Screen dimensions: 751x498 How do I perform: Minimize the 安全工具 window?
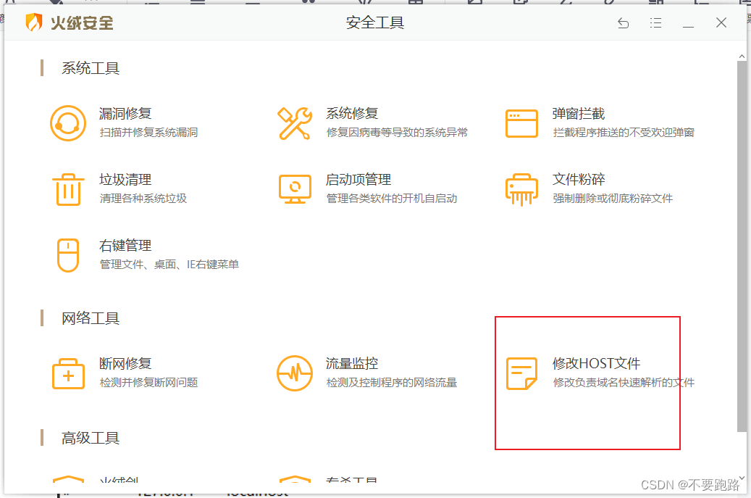(x=688, y=26)
